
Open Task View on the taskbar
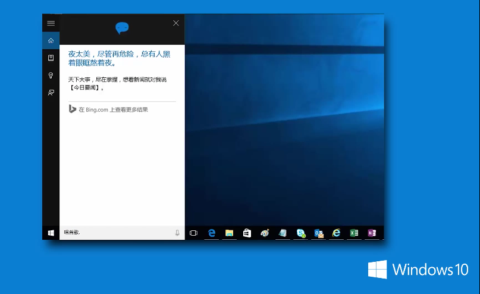[193, 233]
